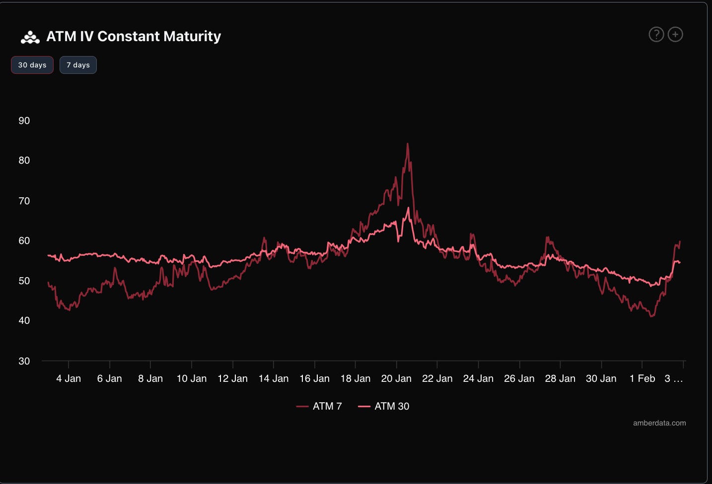Toggle the ATM 7 legend series
The image size is (712, 484).
coord(319,406)
